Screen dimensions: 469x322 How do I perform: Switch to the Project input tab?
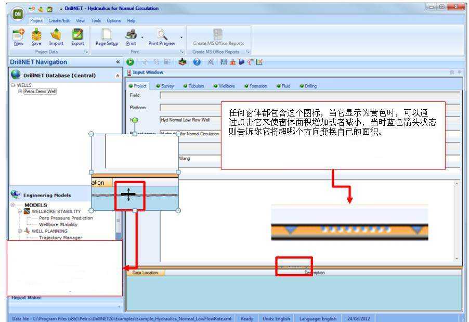138,86
